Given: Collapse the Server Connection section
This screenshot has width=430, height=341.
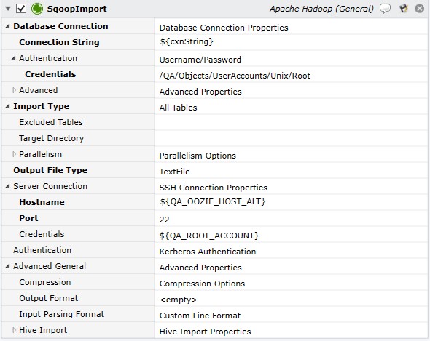Looking at the screenshot, I should (x=8, y=186).
